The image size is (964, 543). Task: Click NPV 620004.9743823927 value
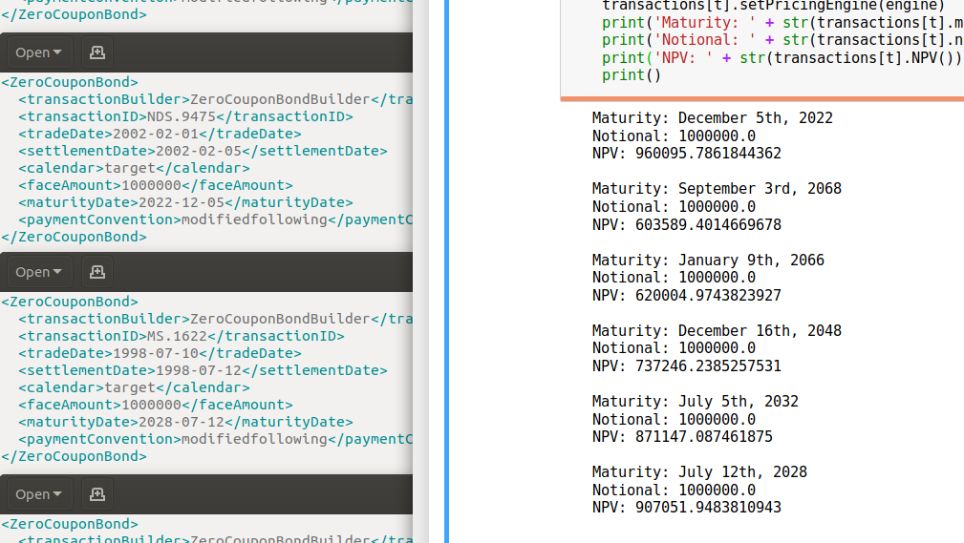pyautogui.click(x=708, y=296)
